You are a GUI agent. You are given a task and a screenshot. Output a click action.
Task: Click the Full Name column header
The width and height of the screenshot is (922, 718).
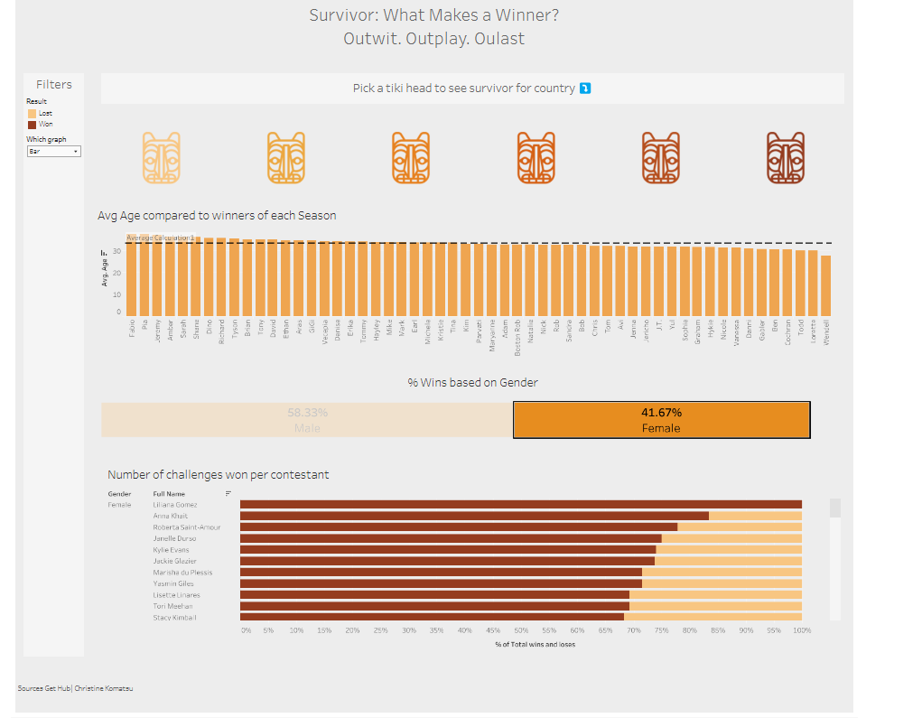[169, 494]
